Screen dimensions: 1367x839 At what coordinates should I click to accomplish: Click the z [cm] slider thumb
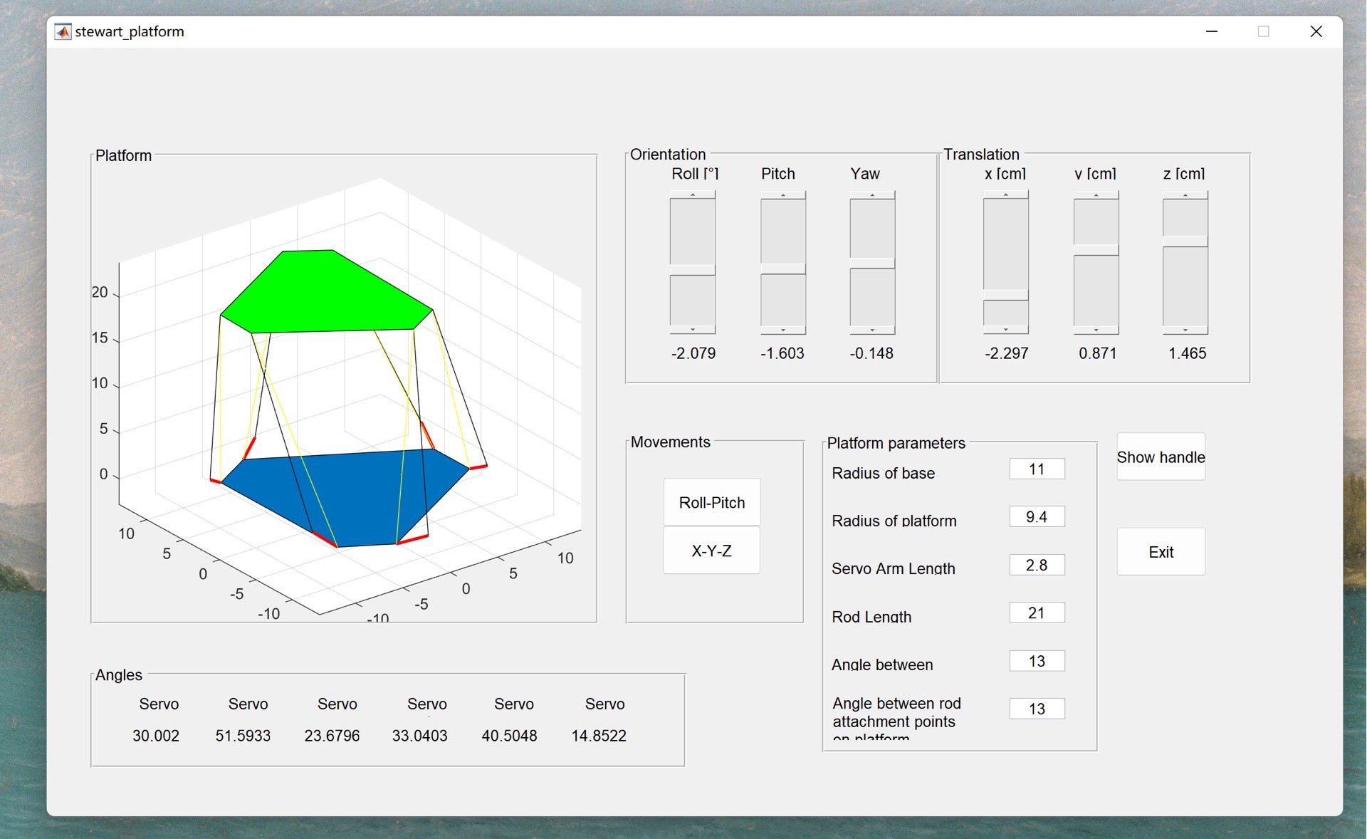coord(1185,241)
